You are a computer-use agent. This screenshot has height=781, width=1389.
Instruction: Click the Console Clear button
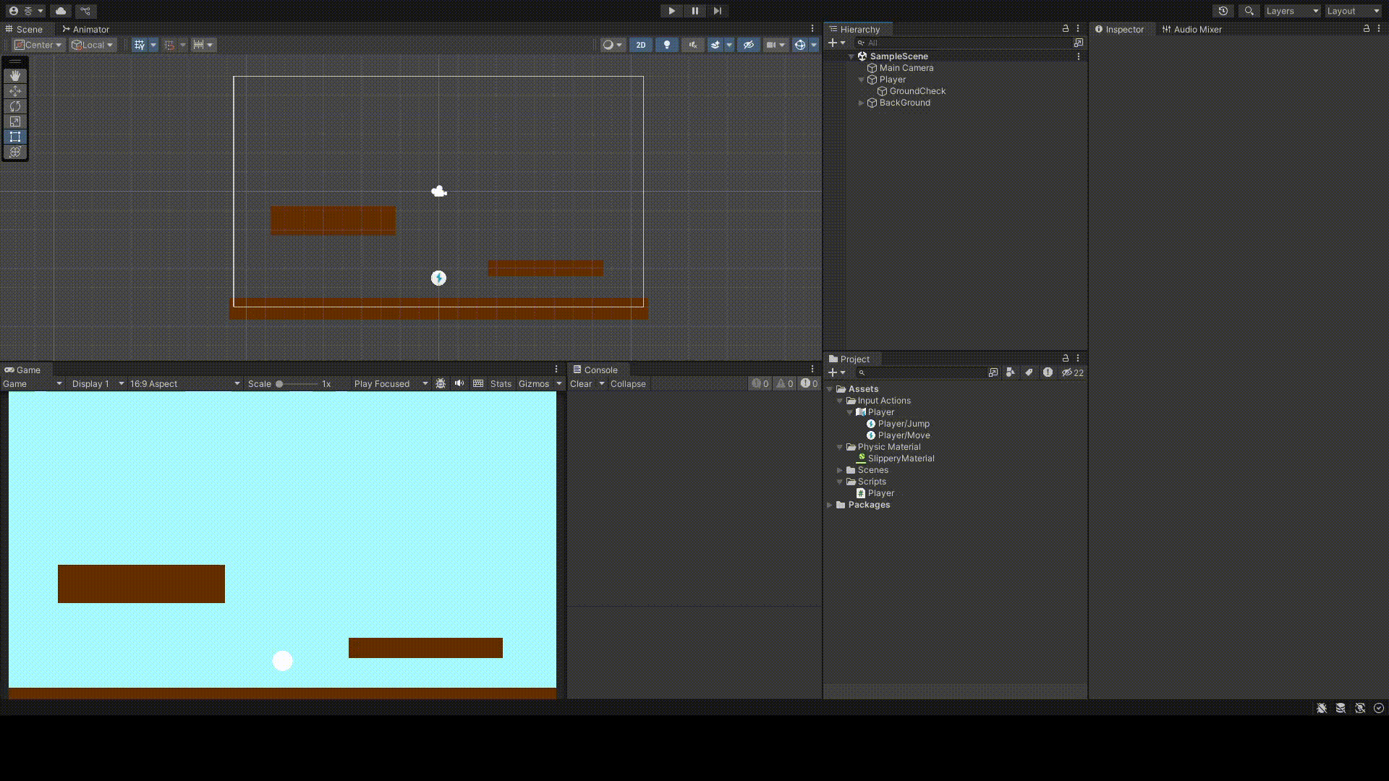pyautogui.click(x=580, y=384)
